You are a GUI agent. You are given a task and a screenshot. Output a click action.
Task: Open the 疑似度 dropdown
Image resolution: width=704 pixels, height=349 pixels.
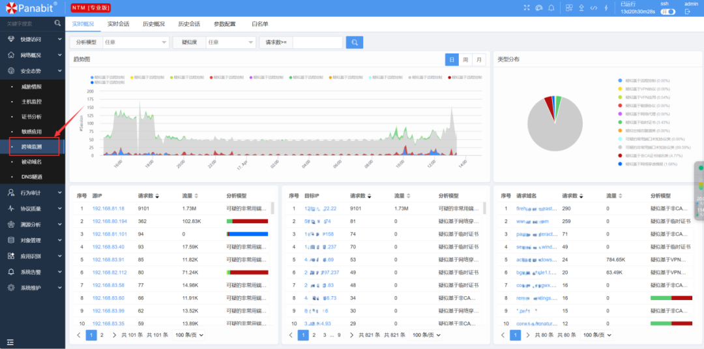click(x=231, y=42)
